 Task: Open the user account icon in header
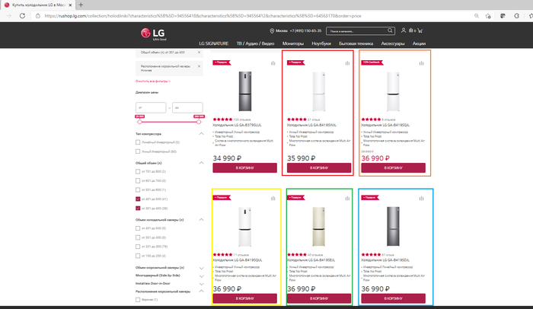(x=402, y=31)
